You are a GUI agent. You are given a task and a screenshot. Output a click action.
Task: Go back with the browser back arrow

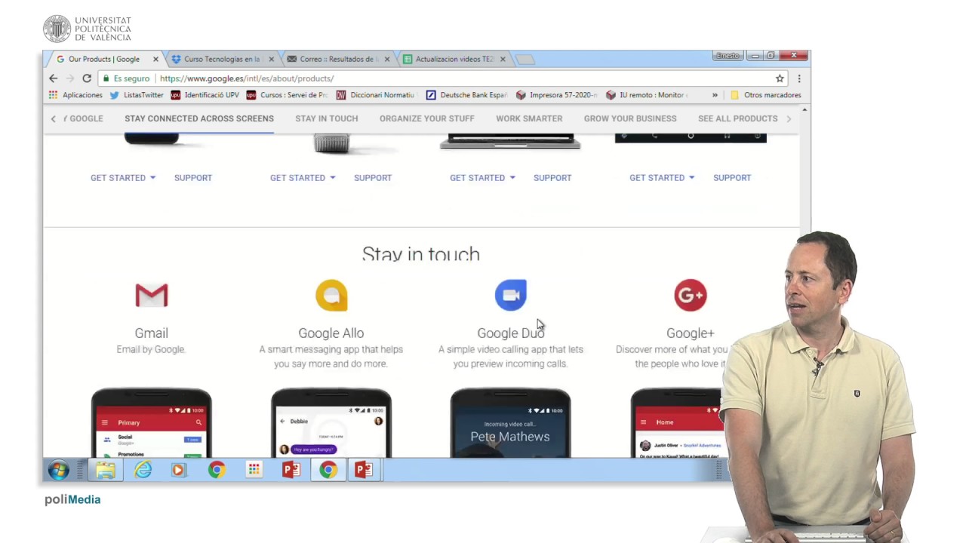[53, 78]
